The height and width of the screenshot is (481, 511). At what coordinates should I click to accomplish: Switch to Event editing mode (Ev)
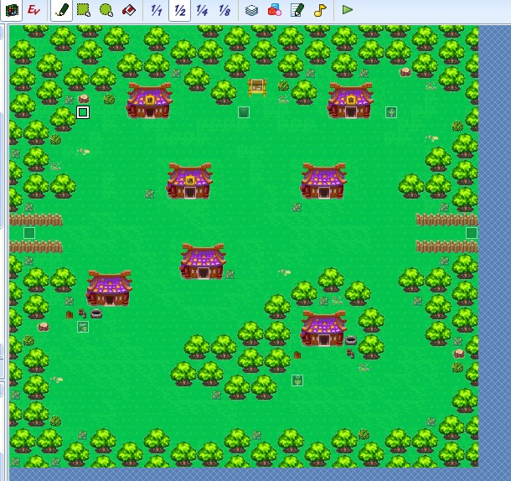(34, 10)
